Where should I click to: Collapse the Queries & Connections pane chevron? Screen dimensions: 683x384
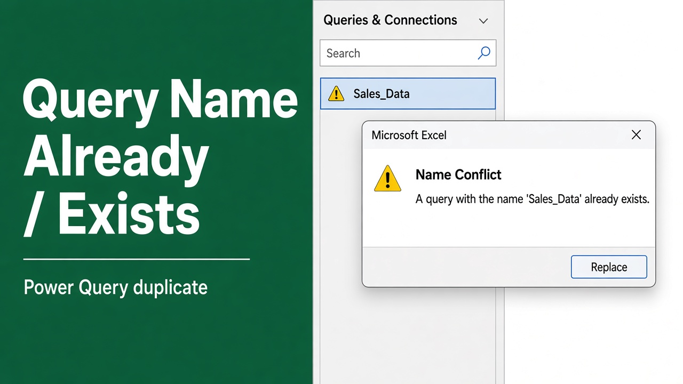[x=483, y=21]
